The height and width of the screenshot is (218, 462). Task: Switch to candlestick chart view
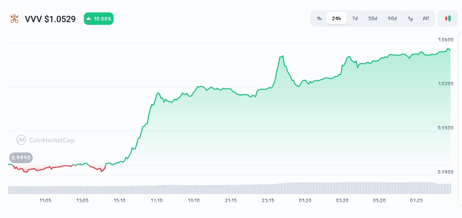click(448, 18)
